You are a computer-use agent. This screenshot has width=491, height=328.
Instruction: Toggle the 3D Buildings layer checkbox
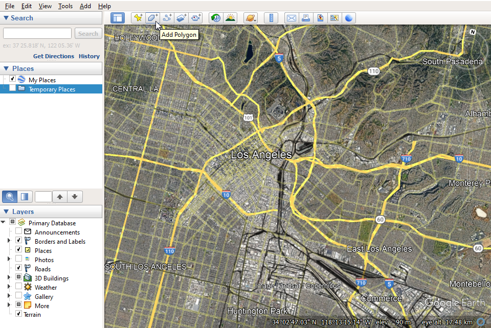[x=19, y=277]
